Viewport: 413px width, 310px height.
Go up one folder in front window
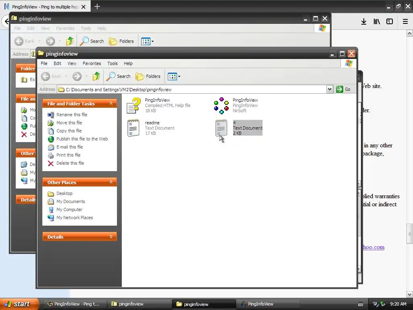click(96, 76)
